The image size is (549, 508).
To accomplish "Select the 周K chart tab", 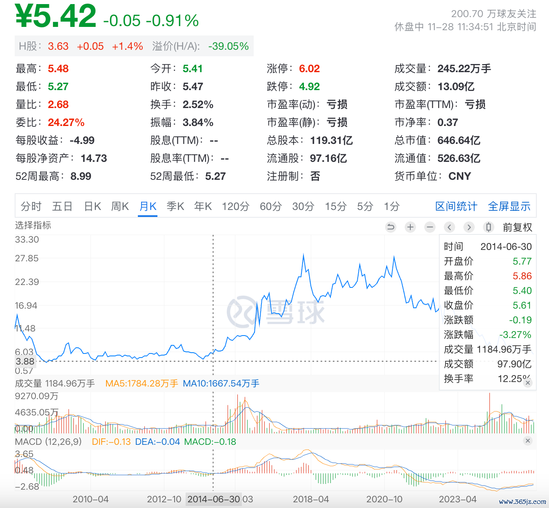I will click(120, 207).
